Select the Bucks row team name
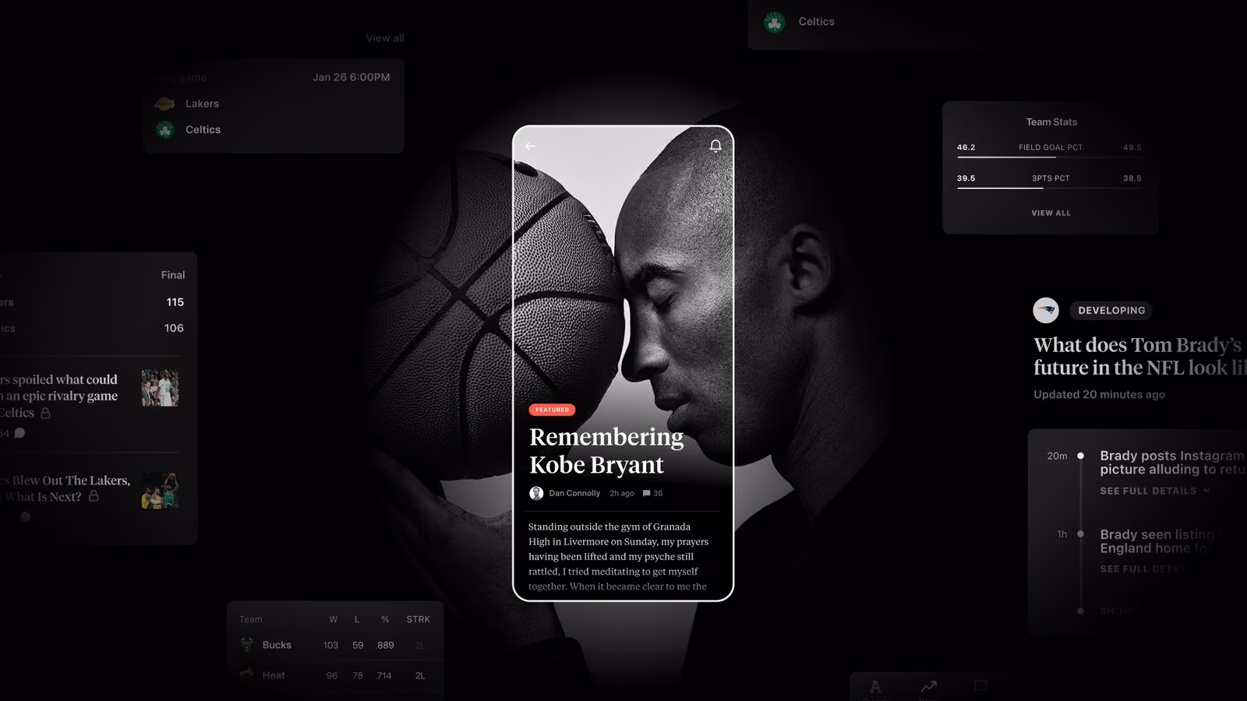The width and height of the screenshot is (1247, 701). point(277,645)
